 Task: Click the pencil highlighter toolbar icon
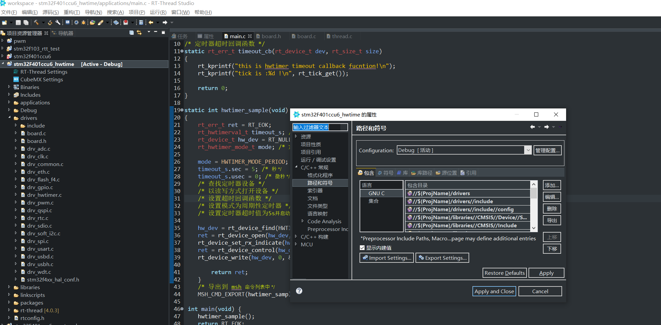click(101, 22)
